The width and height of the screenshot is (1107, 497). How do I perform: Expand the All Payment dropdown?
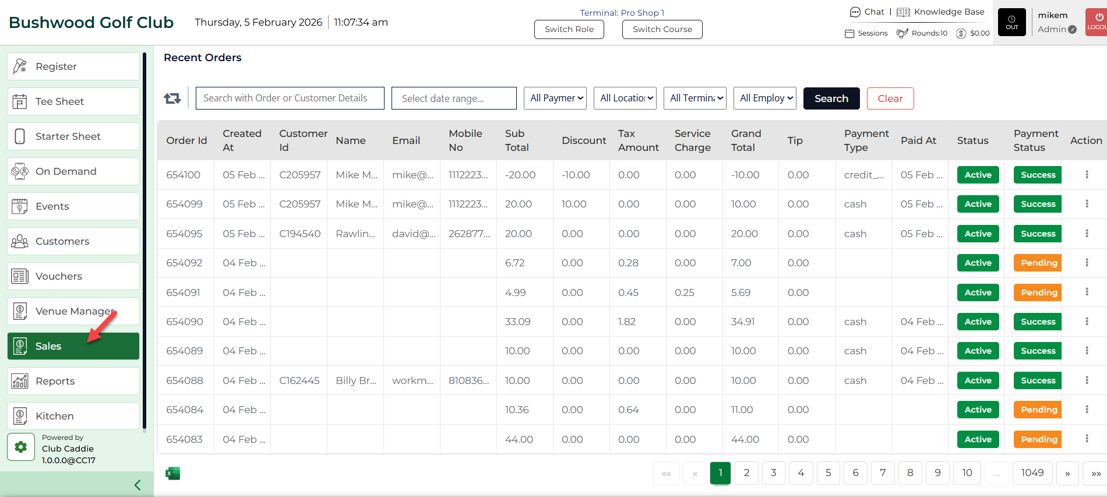[555, 98]
